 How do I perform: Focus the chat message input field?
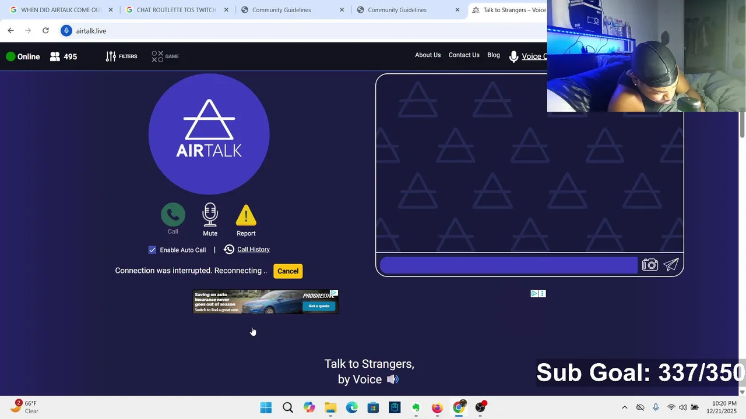pyautogui.click(x=509, y=265)
